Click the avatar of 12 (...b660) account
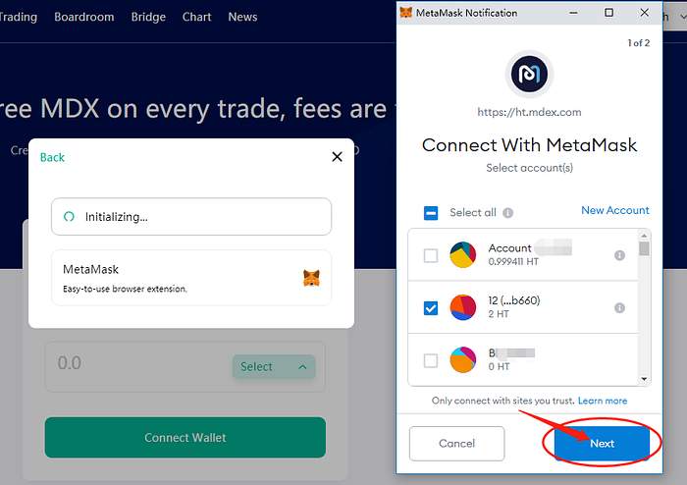Screen dimensions: 687x485 463,307
